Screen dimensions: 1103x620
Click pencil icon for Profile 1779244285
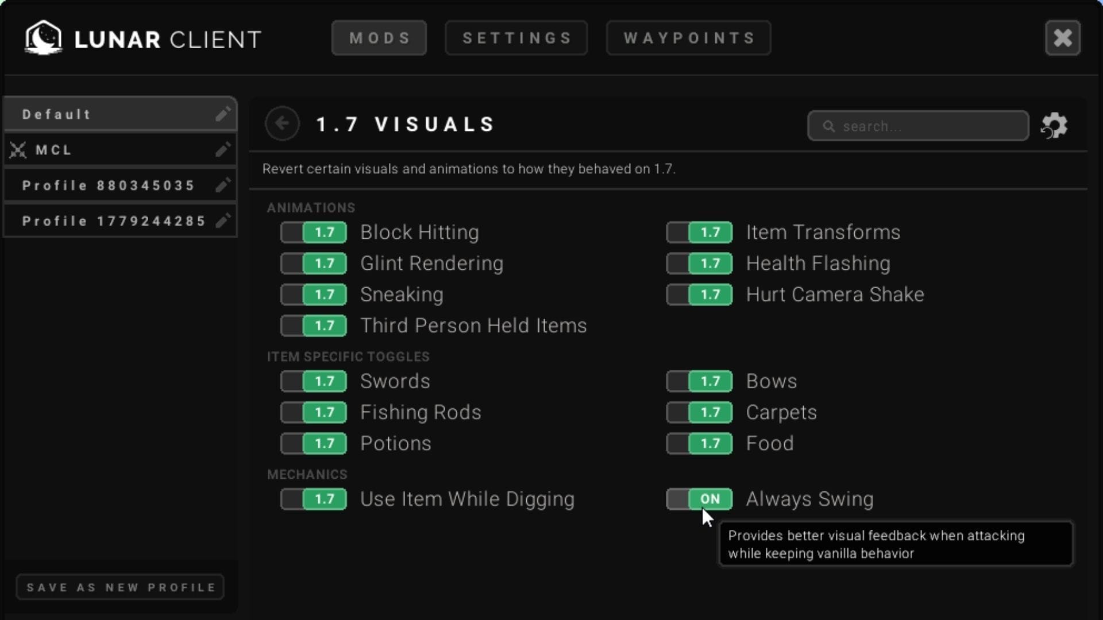click(223, 220)
